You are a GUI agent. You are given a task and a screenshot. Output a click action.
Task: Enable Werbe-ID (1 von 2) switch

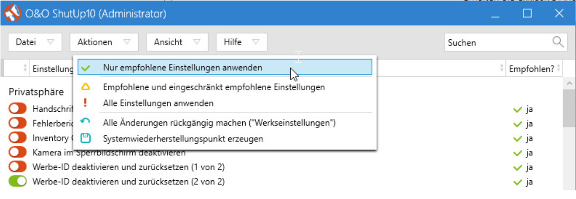click(18, 167)
